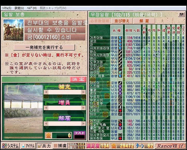Screen dimensions: 187x150
Task: Open the システム(S) menu
Action: pyautogui.click(x=7, y=8)
